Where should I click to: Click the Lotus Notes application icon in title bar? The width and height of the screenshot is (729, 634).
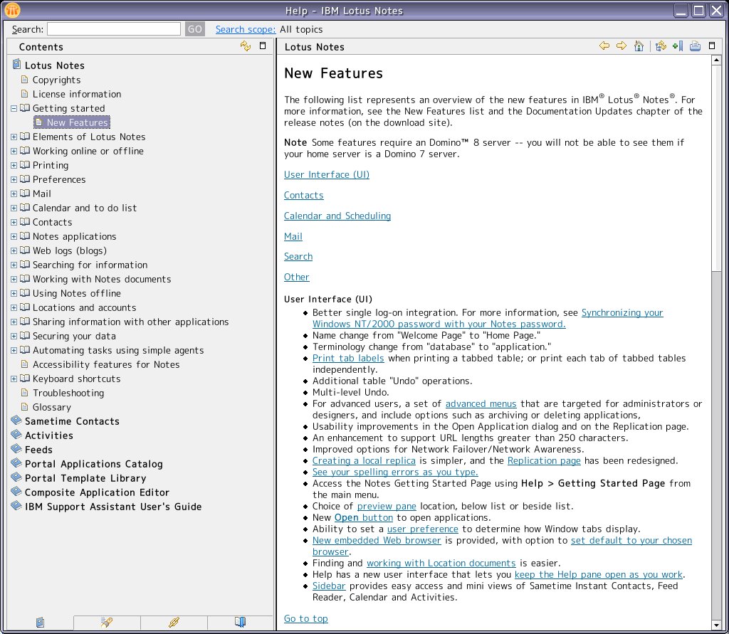tap(12, 10)
